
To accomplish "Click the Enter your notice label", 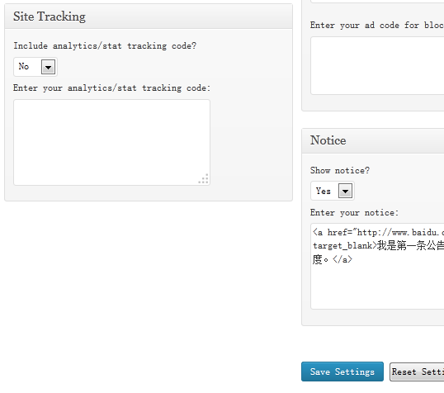I will (354, 213).
